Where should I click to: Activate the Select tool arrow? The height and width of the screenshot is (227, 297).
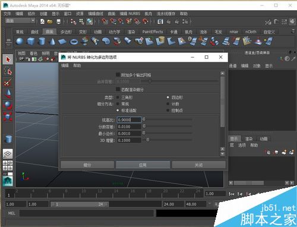click(x=8, y=59)
